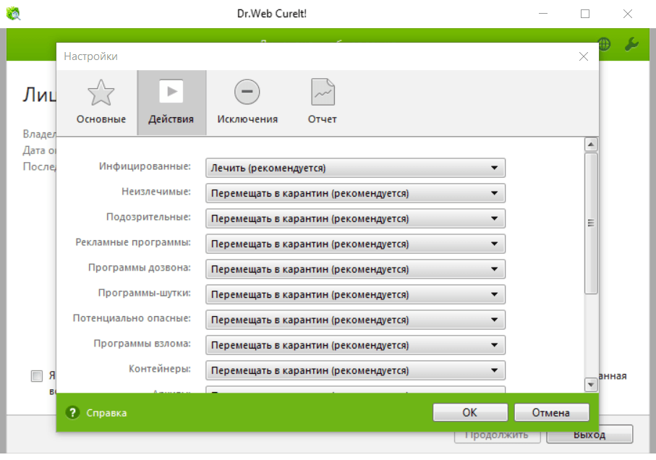656x460 pixels.
Task: Click the settings list scrollbar thumb
Action: (591, 223)
